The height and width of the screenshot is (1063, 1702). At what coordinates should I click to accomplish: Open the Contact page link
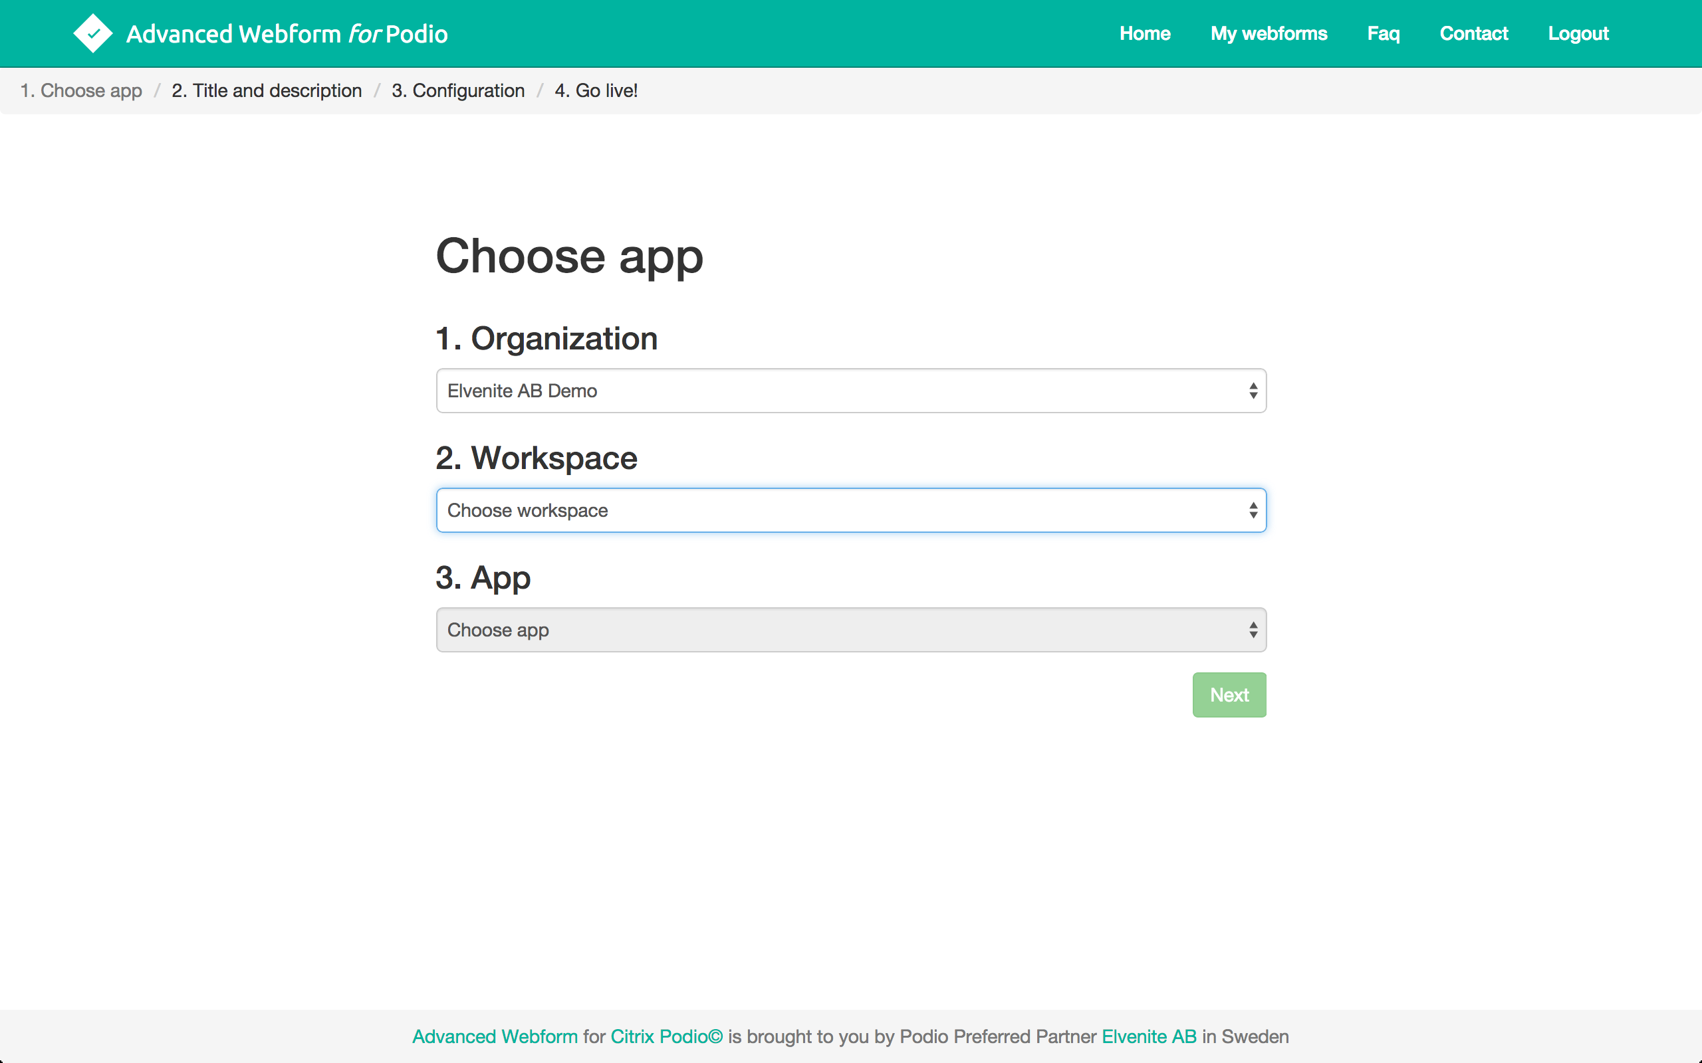tap(1473, 34)
